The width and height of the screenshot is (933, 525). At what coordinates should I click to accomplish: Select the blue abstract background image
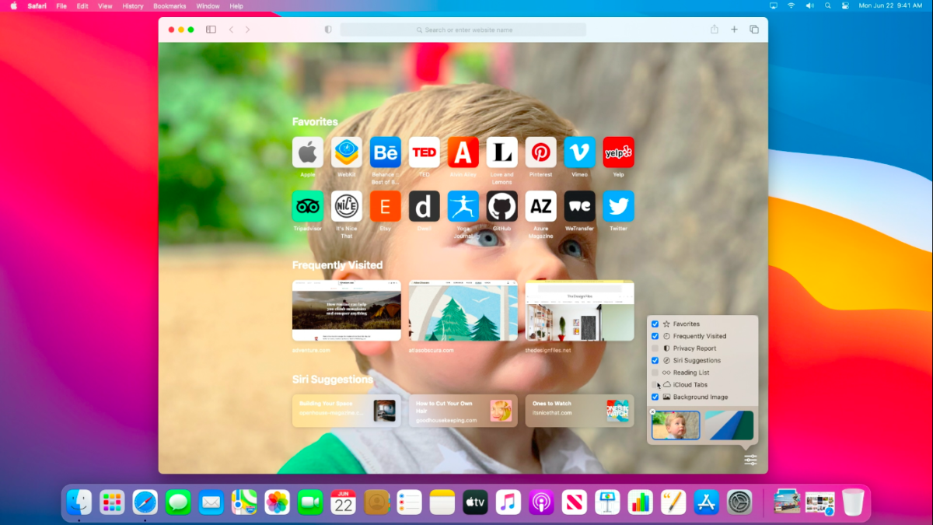point(729,425)
